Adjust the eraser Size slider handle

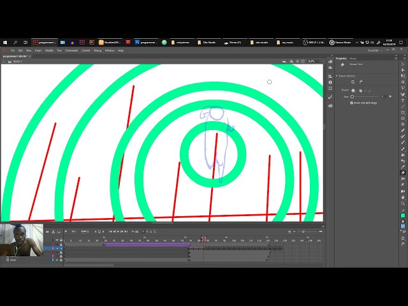pos(352,96)
